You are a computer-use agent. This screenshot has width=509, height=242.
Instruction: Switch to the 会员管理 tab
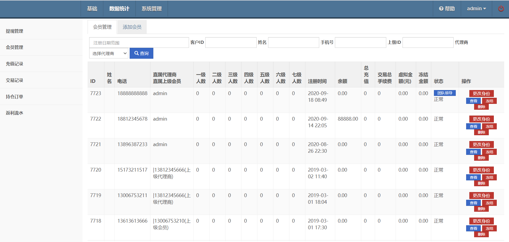[x=102, y=27]
